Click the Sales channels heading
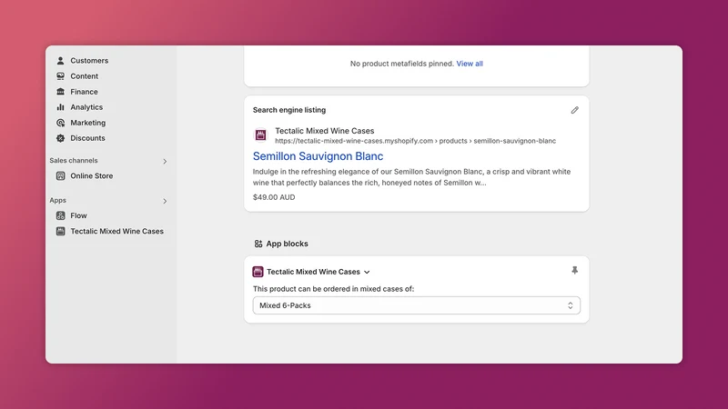 pyautogui.click(x=74, y=161)
